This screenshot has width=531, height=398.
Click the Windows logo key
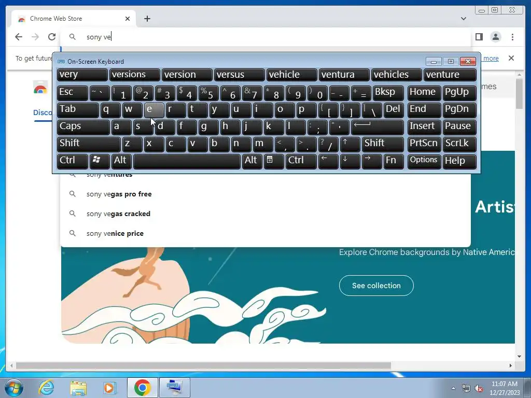coord(100,161)
